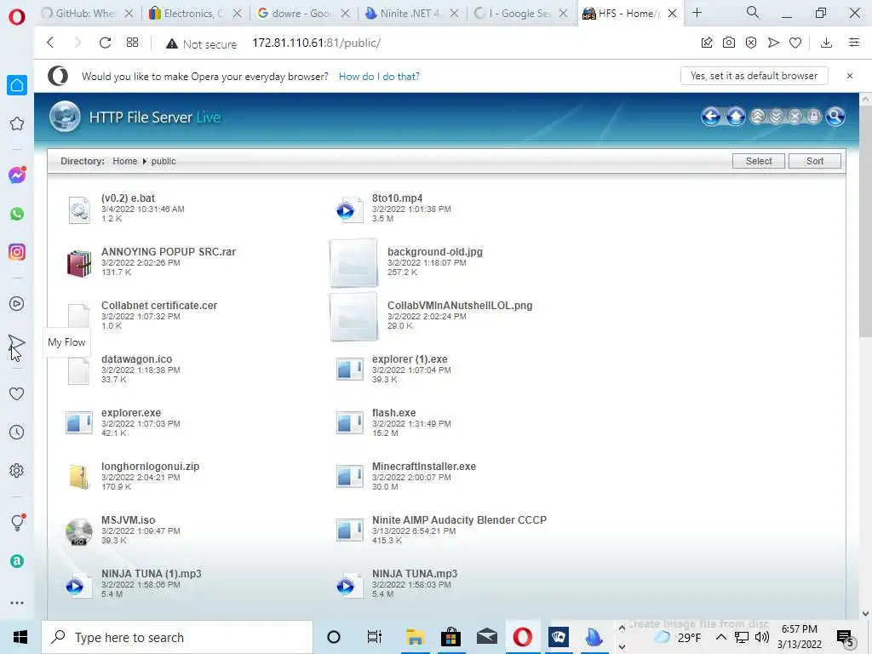
Task: Open the Opera menu logo
Action: (17, 16)
